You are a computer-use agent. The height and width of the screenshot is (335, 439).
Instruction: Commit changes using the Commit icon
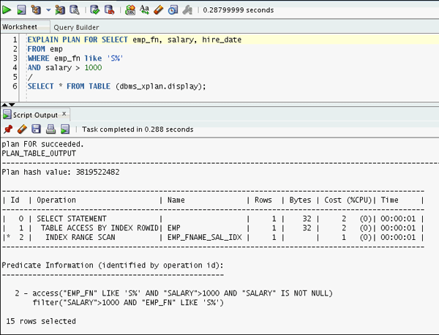[x=94, y=10]
